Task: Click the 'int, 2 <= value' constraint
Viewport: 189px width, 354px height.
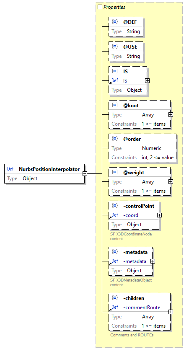Action: 158,158
